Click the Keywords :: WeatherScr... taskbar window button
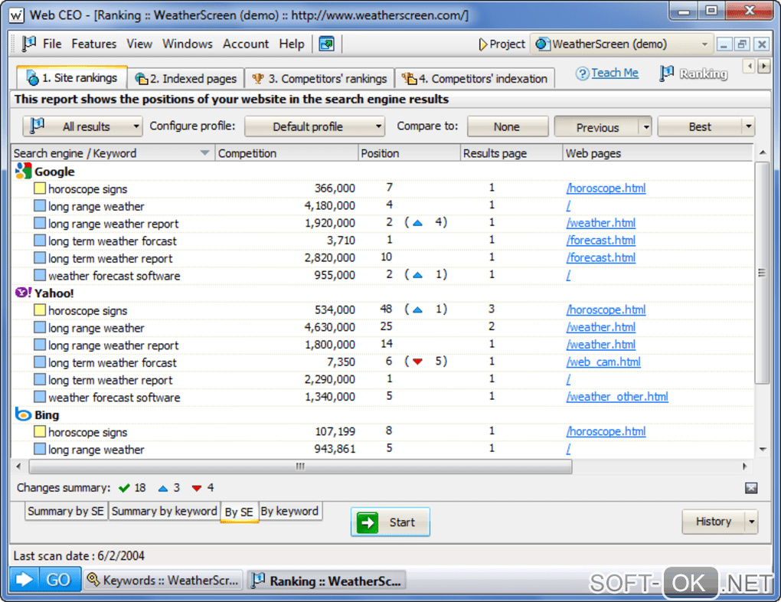This screenshot has width=781, height=602. click(163, 581)
